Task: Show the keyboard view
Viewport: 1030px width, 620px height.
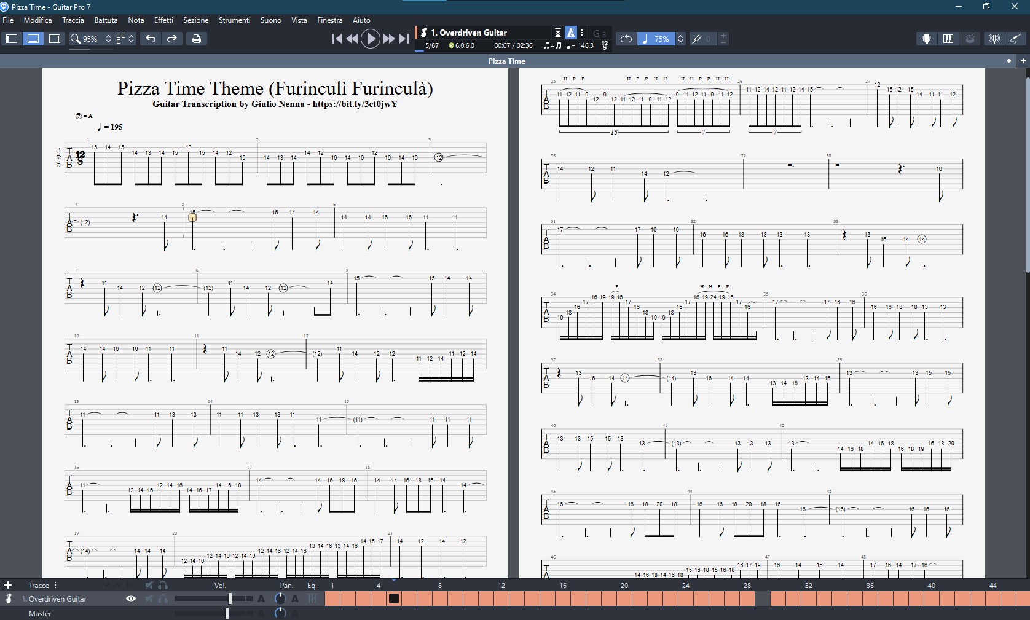Action: (948, 39)
